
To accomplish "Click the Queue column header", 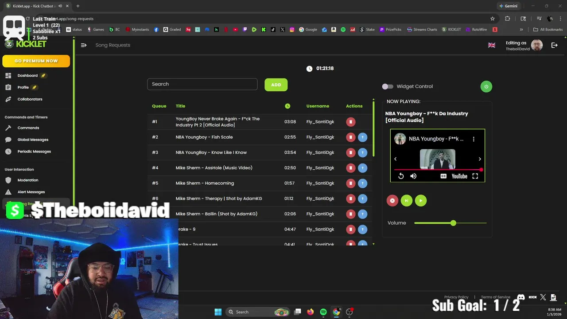I will click(159, 106).
